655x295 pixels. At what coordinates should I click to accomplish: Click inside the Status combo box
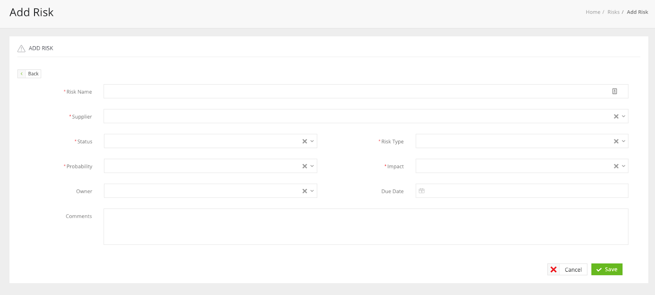210,141
